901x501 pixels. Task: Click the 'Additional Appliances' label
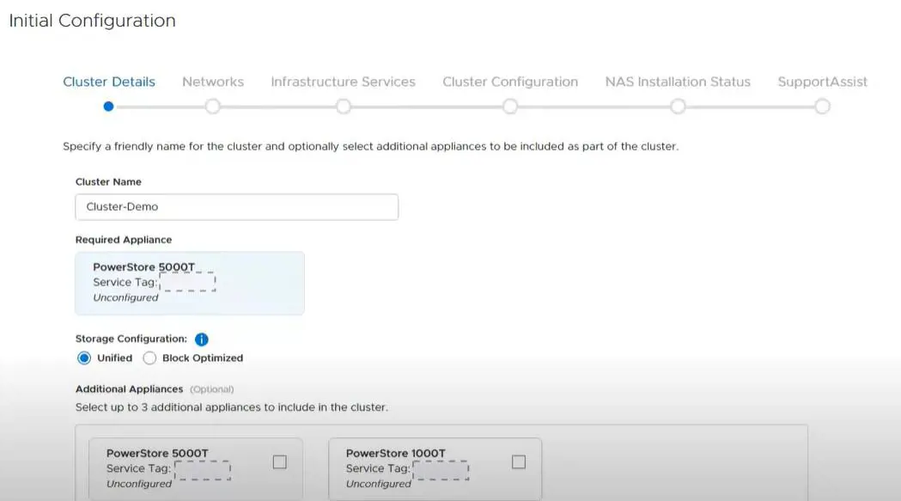pos(130,389)
